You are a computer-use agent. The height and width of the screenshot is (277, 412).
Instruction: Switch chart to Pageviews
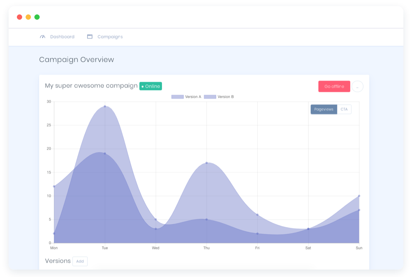coord(324,109)
